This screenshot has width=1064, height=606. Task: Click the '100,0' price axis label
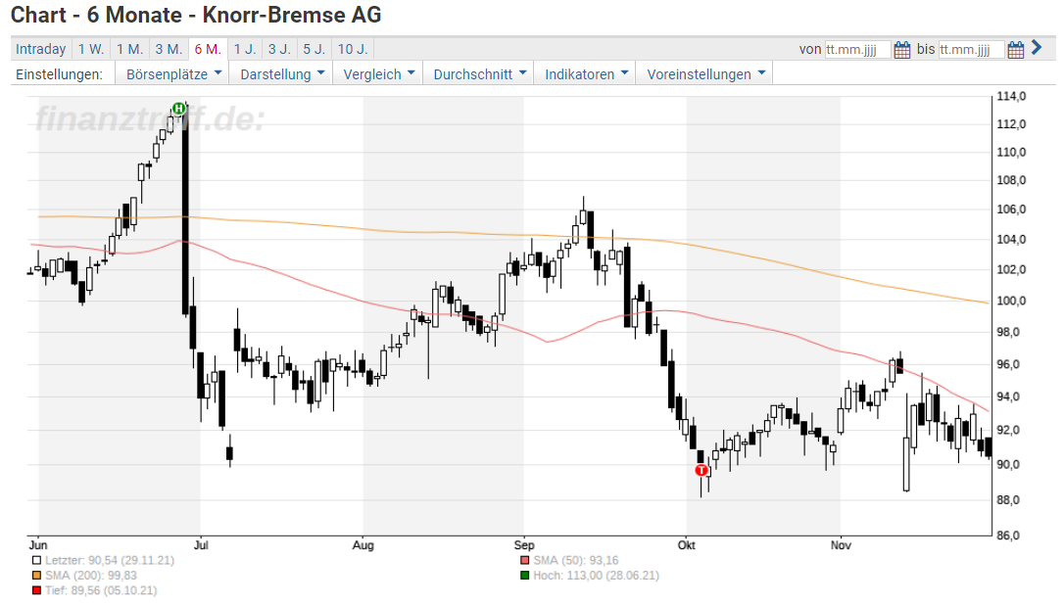pos(1011,301)
